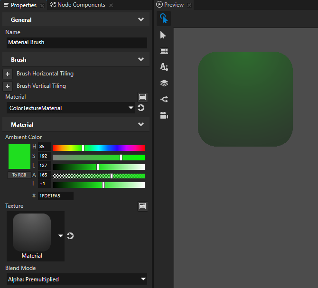The image size is (318, 288).
Task: Click the hex color field 1FDE1FA5
Action: pyautogui.click(x=56, y=196)
